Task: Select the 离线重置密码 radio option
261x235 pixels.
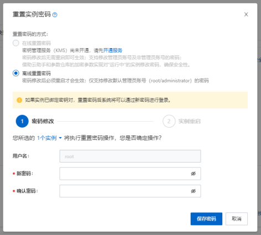Action: pos(16,73)
